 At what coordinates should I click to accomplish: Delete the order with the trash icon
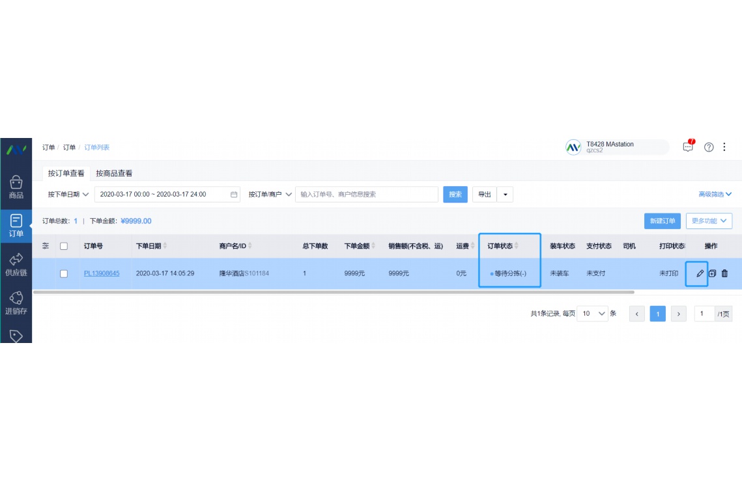tap(725, 273)
